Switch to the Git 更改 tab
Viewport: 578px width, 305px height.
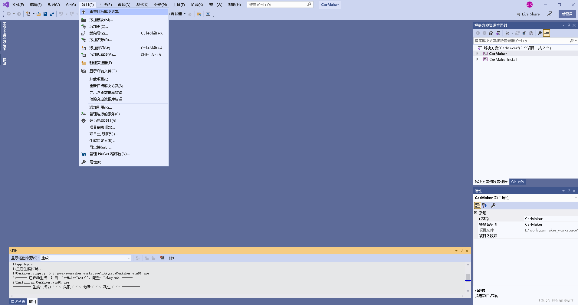click(517, 182)
